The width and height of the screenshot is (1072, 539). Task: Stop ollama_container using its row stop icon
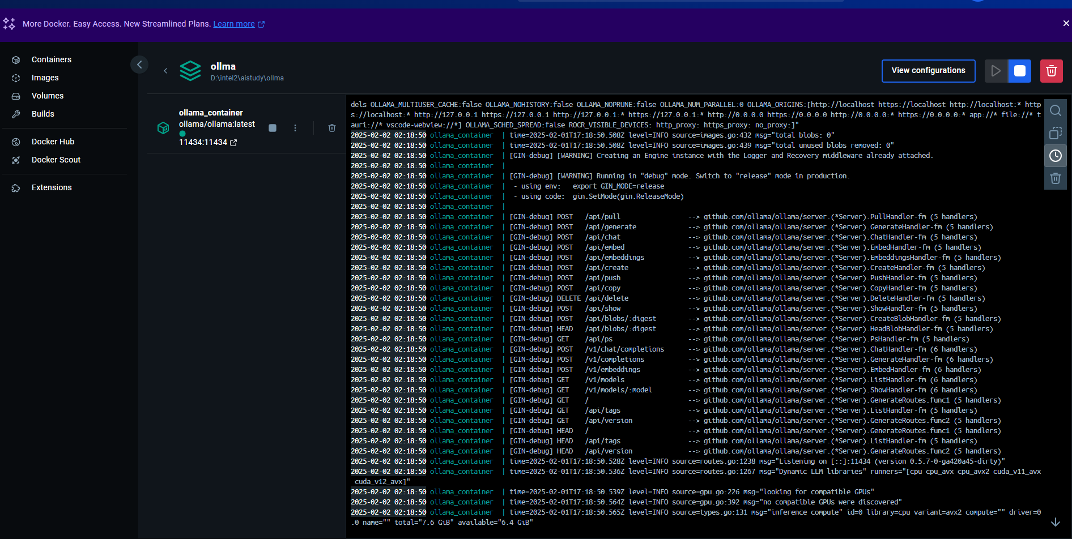tap(273, 128)
